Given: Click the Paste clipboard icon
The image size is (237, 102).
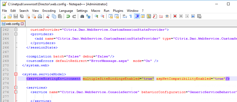Looking at the screenshot, I should pyautogui.click(x=60, y=16).
